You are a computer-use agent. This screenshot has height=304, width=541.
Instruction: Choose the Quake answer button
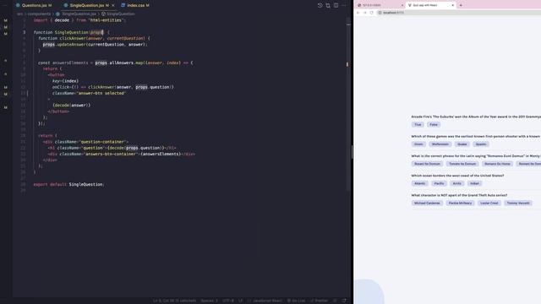point(462,144)
